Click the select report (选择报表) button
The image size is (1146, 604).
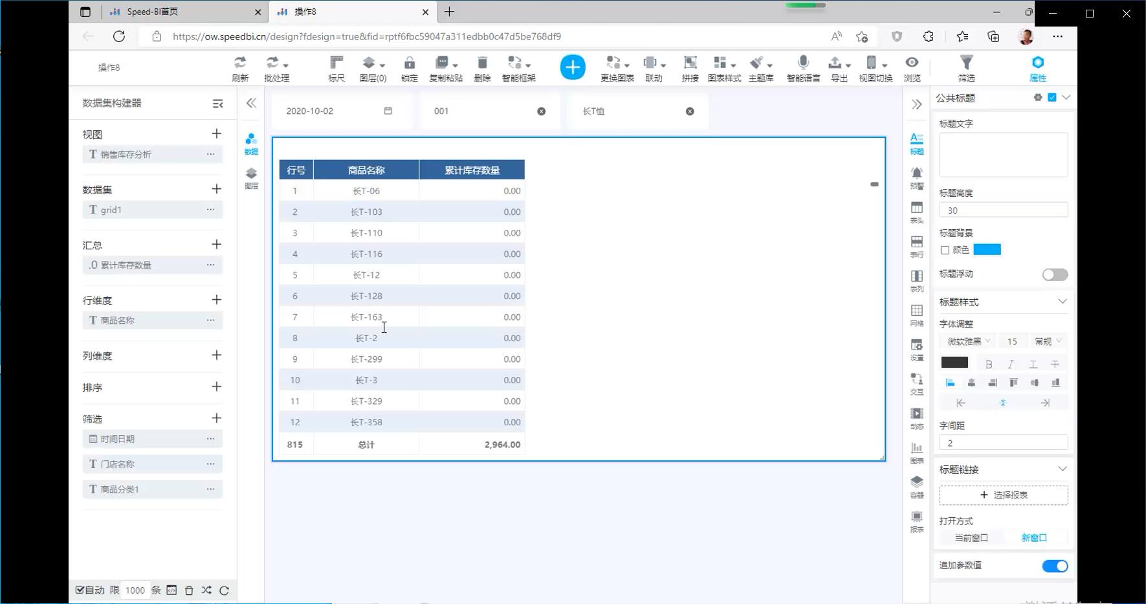pyautogui.click(x=1004, y=495)
